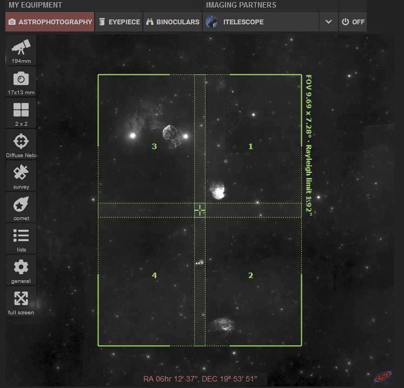Click the spiral galaxy logo icon
This screenshot has height=388, width=404.
tap(383, 377)
